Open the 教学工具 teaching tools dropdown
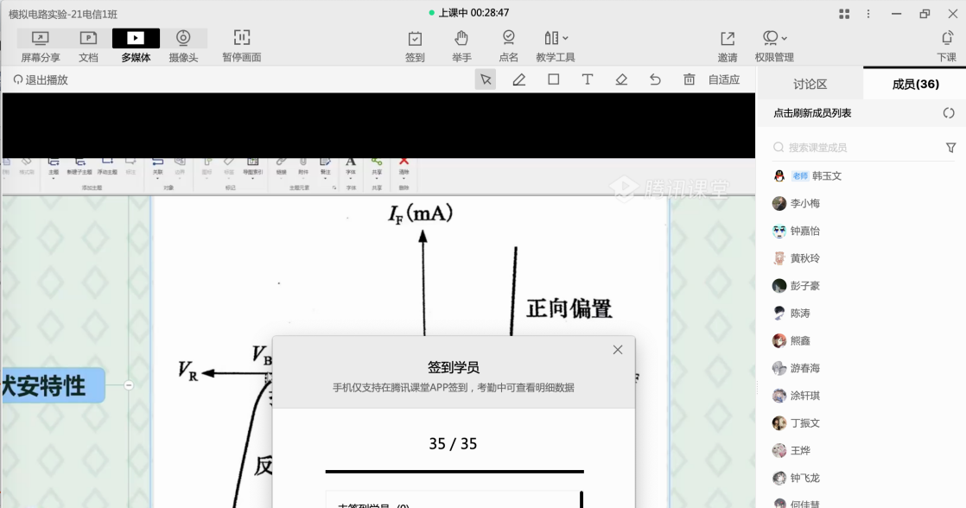966x508 pixels. click(556, 47)
